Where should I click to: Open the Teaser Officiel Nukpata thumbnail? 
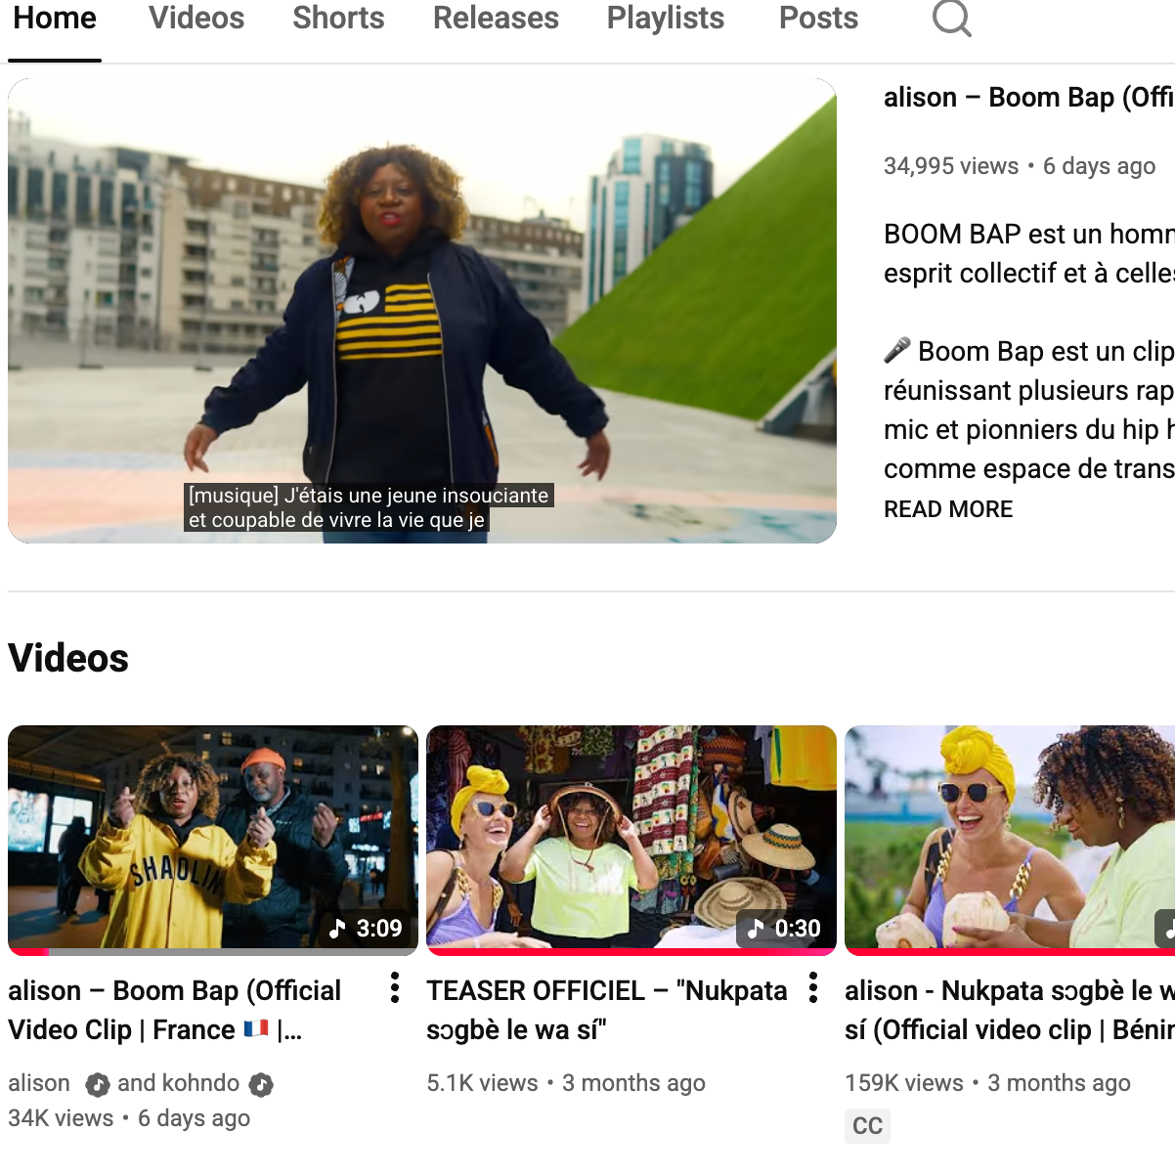coord(631,838)
